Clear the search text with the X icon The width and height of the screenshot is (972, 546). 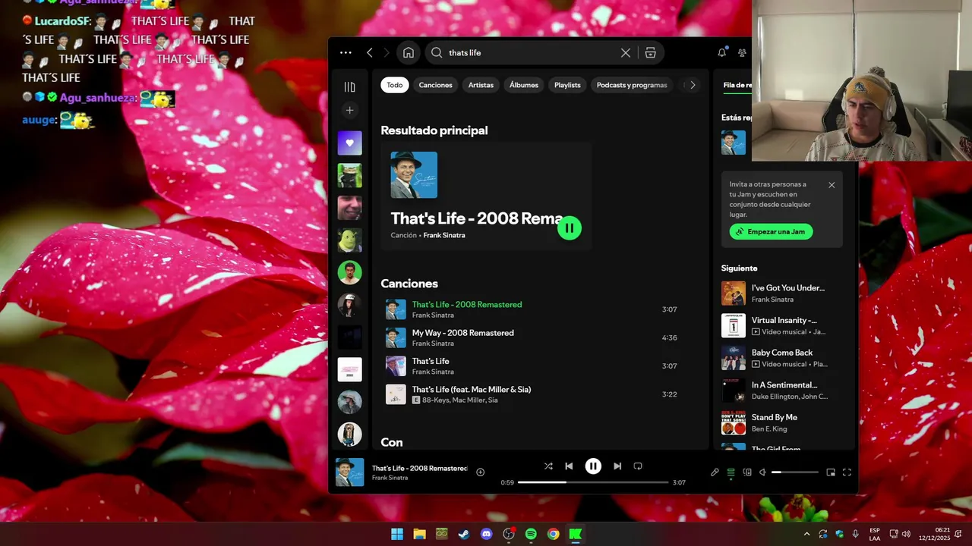tap(626, 53)
